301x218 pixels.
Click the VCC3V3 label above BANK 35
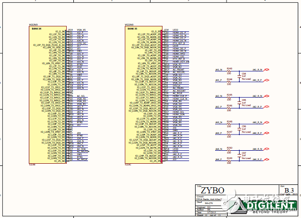click(129, 25)
